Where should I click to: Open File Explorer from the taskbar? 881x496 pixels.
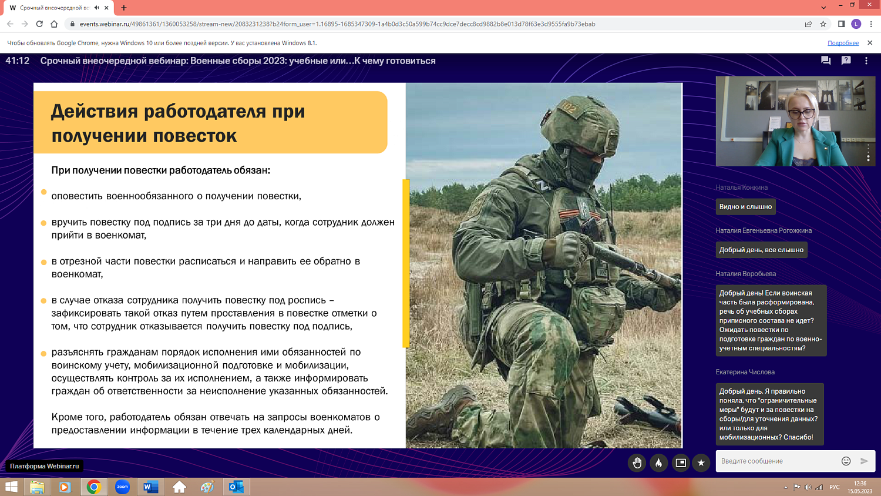36,487
